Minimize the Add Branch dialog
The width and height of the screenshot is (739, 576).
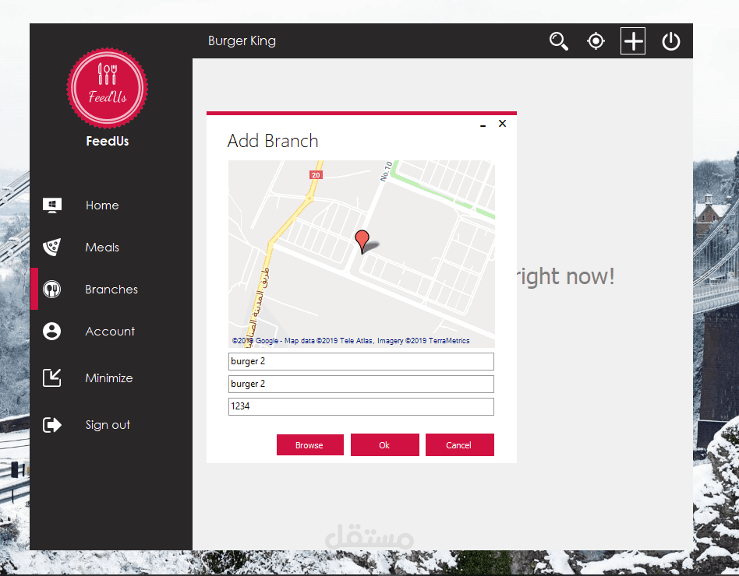click(x=483, y=125)
